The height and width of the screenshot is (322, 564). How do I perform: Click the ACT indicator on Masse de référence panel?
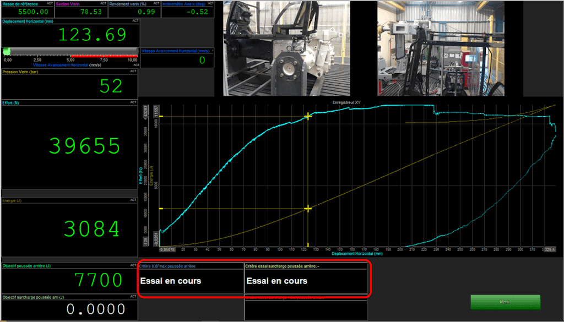pos(50,3)
